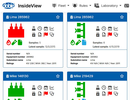Image resolution: width=130 pixels, height=100 pixels.
Task: Click red flag icon on Mike 219429
Action: click(110, 94)
